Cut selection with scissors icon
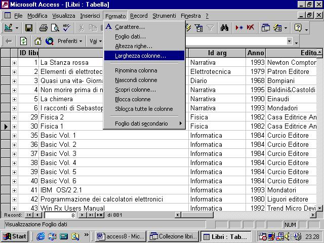 click(x=81, y=28)
